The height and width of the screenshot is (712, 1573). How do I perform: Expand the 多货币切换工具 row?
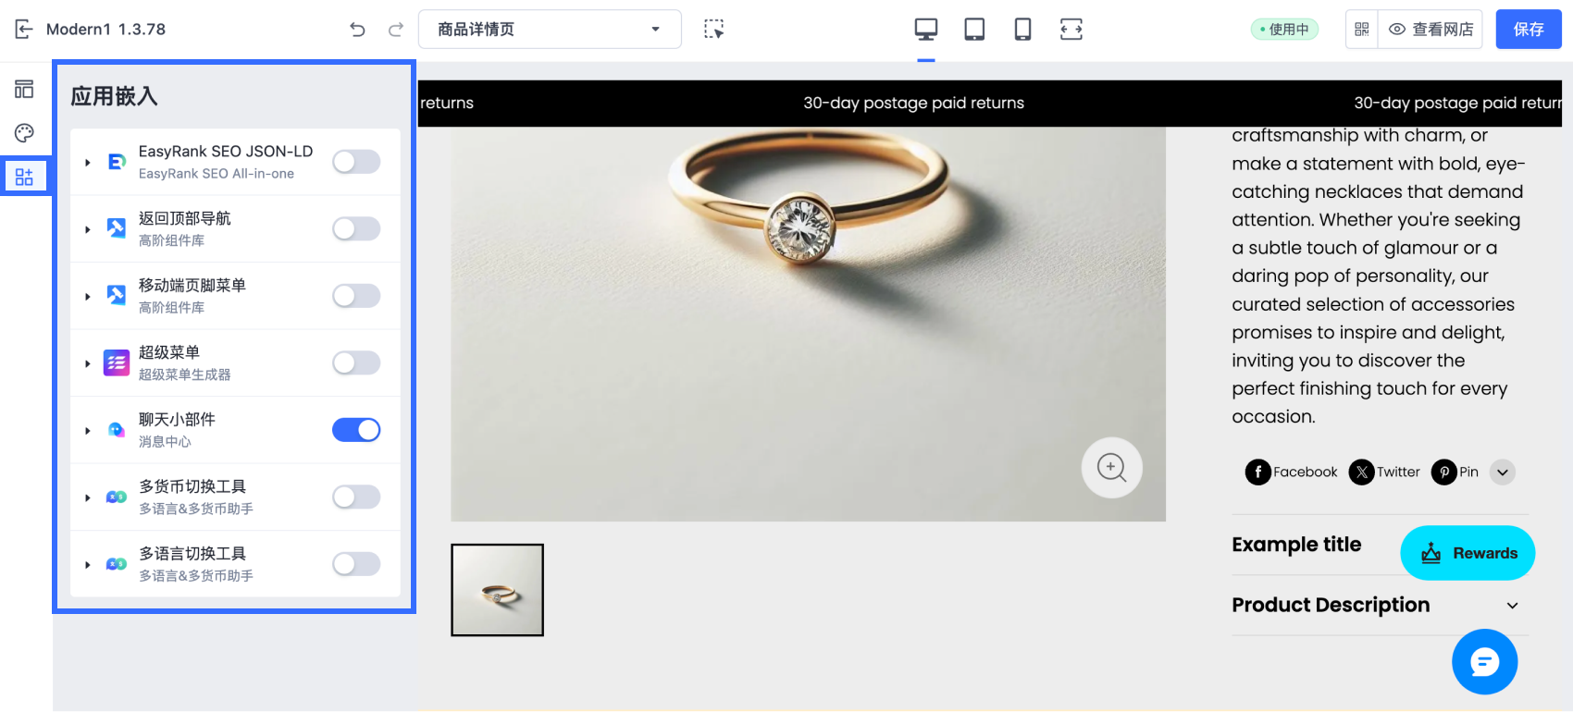(x=88, y=498)
